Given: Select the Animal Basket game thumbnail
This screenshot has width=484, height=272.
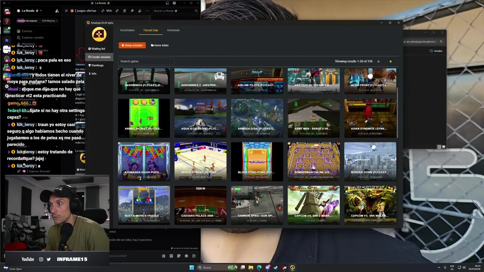Looking at the screenshot, I should coord(144,118).
